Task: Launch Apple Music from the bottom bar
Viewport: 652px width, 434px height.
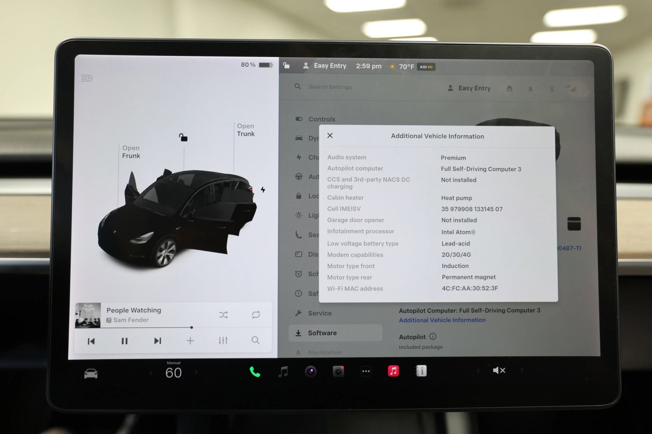Action: [393, 371]
